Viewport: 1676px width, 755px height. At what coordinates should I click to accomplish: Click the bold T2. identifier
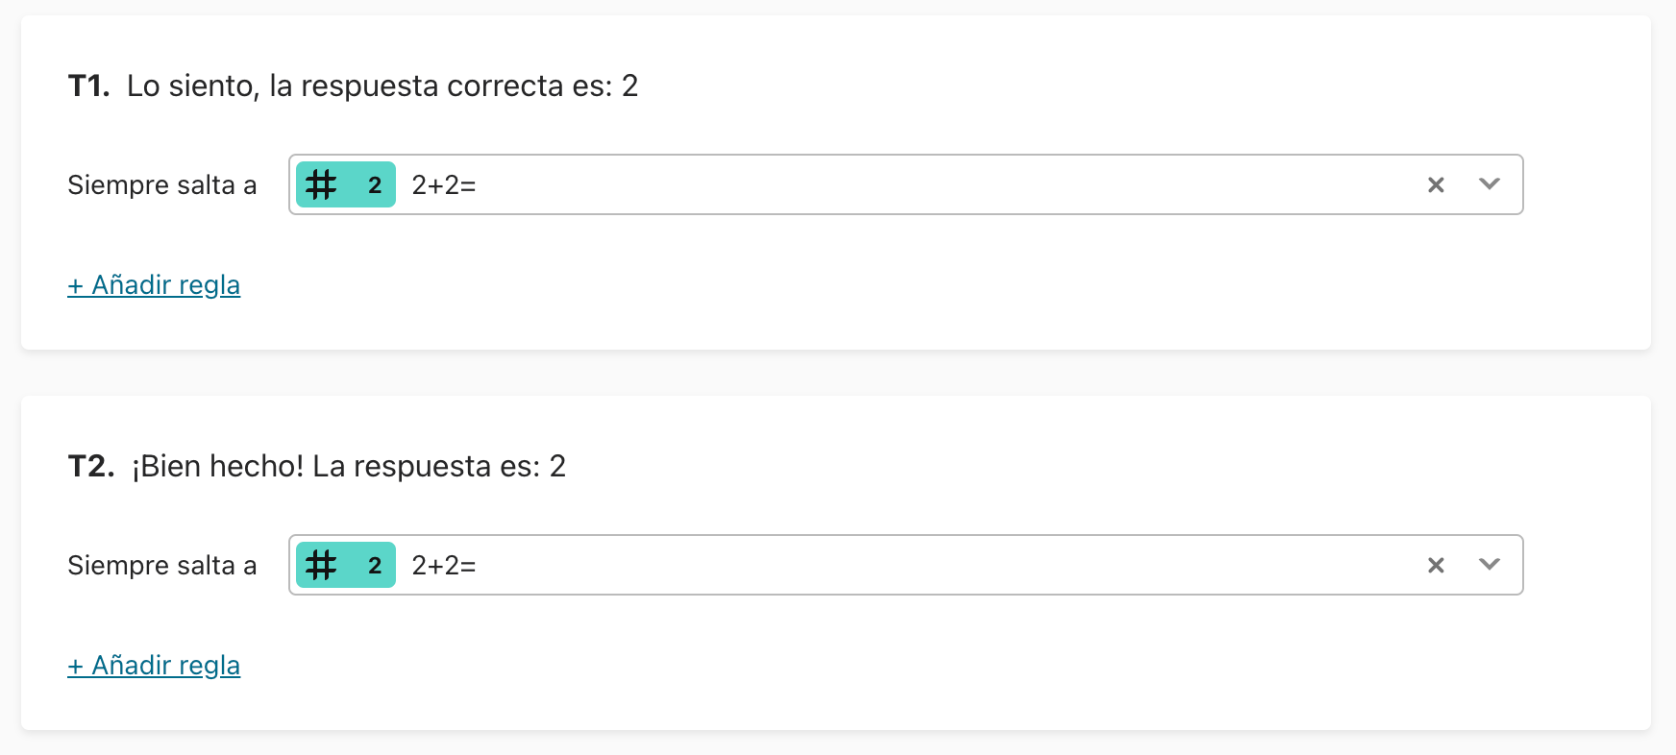coord(91,466)
